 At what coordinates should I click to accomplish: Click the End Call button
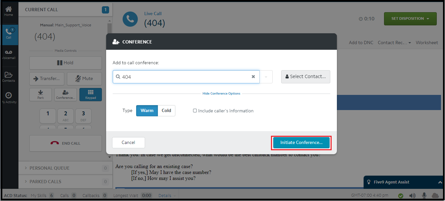pyautogui.click(x=66, y=143)
